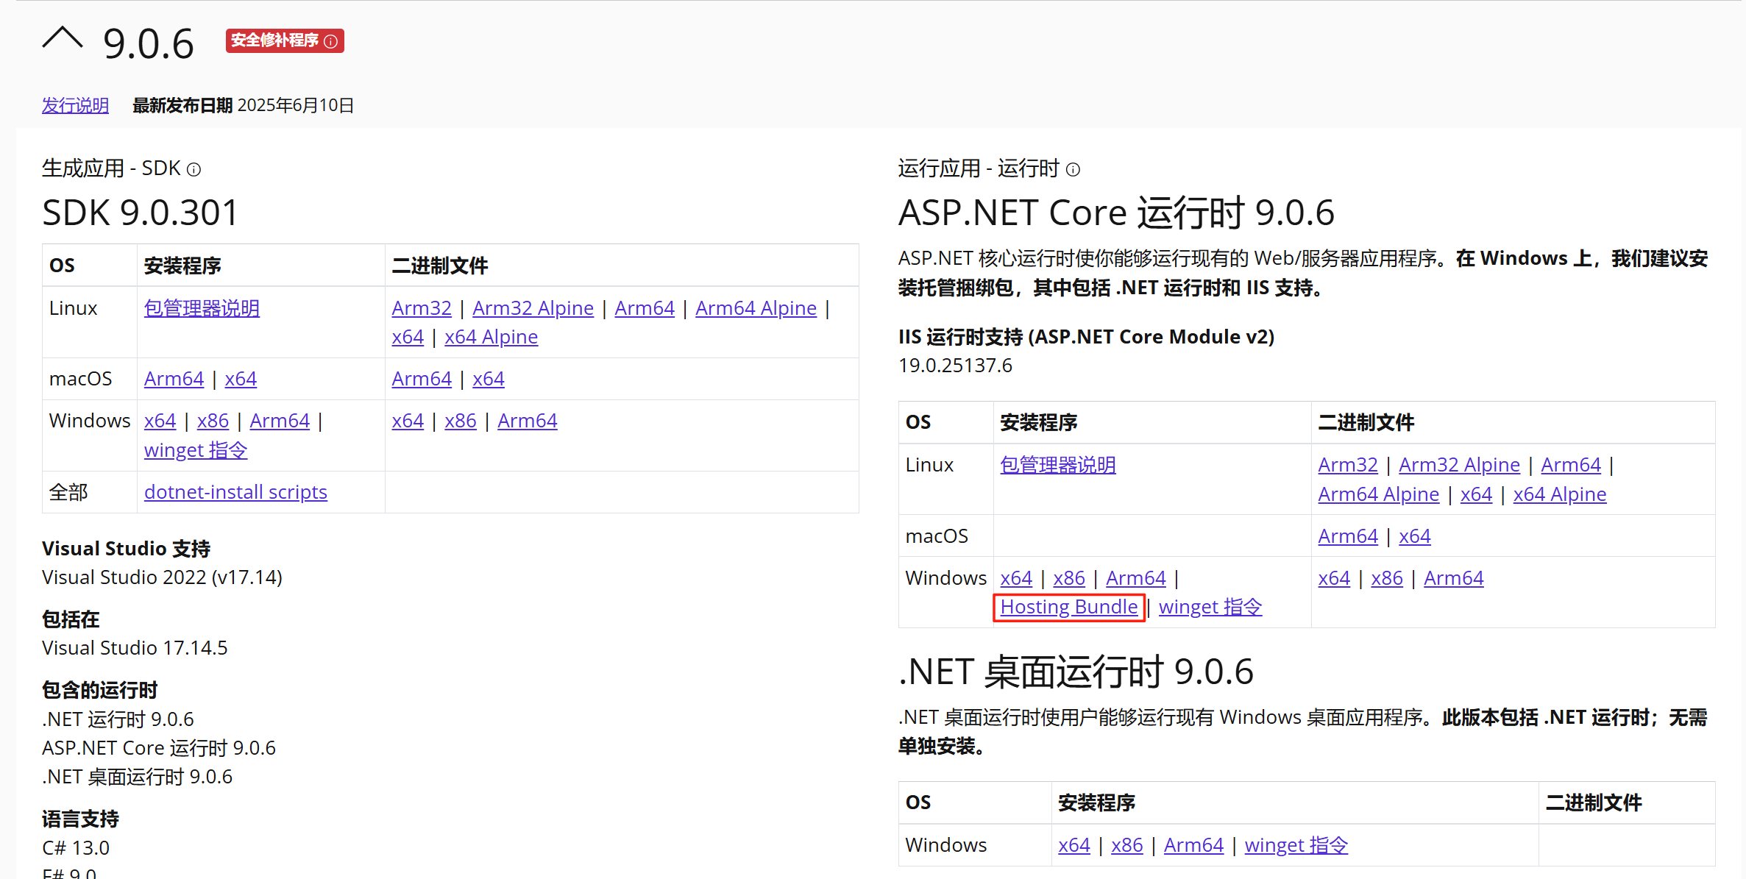1746x879 pixels.
Task: Open SDK Linux package manager instructions
Action: click(x=202, y=308)
